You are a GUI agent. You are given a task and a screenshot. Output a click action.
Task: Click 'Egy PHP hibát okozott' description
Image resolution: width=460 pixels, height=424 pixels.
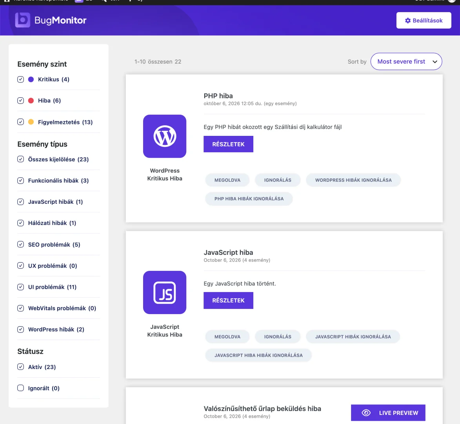[x=273, y=127]
